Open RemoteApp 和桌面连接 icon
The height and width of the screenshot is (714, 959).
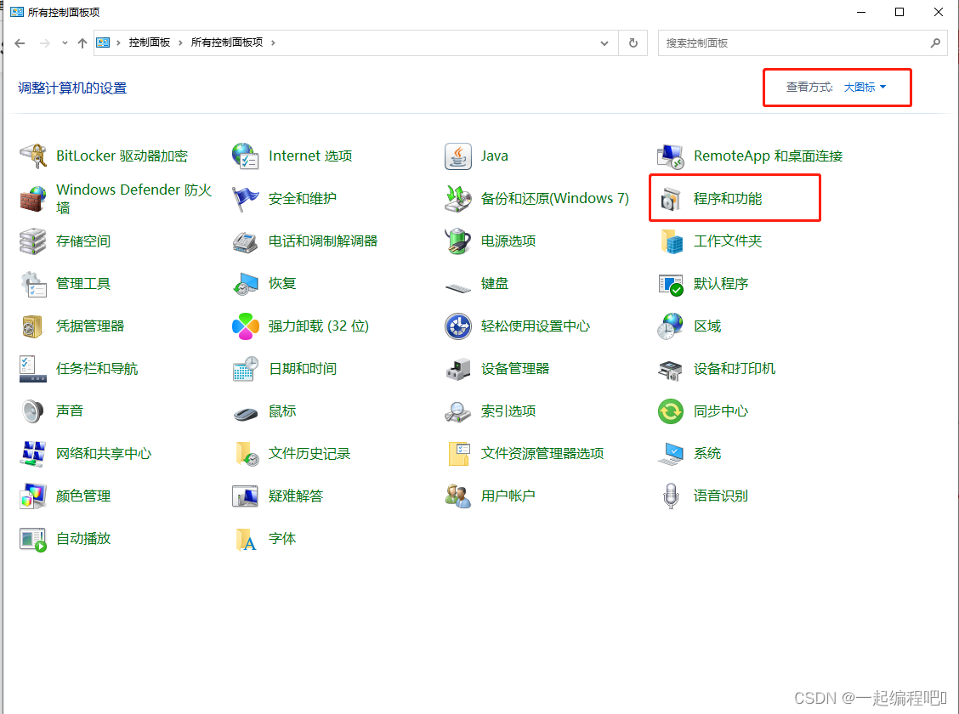(670, 156)
